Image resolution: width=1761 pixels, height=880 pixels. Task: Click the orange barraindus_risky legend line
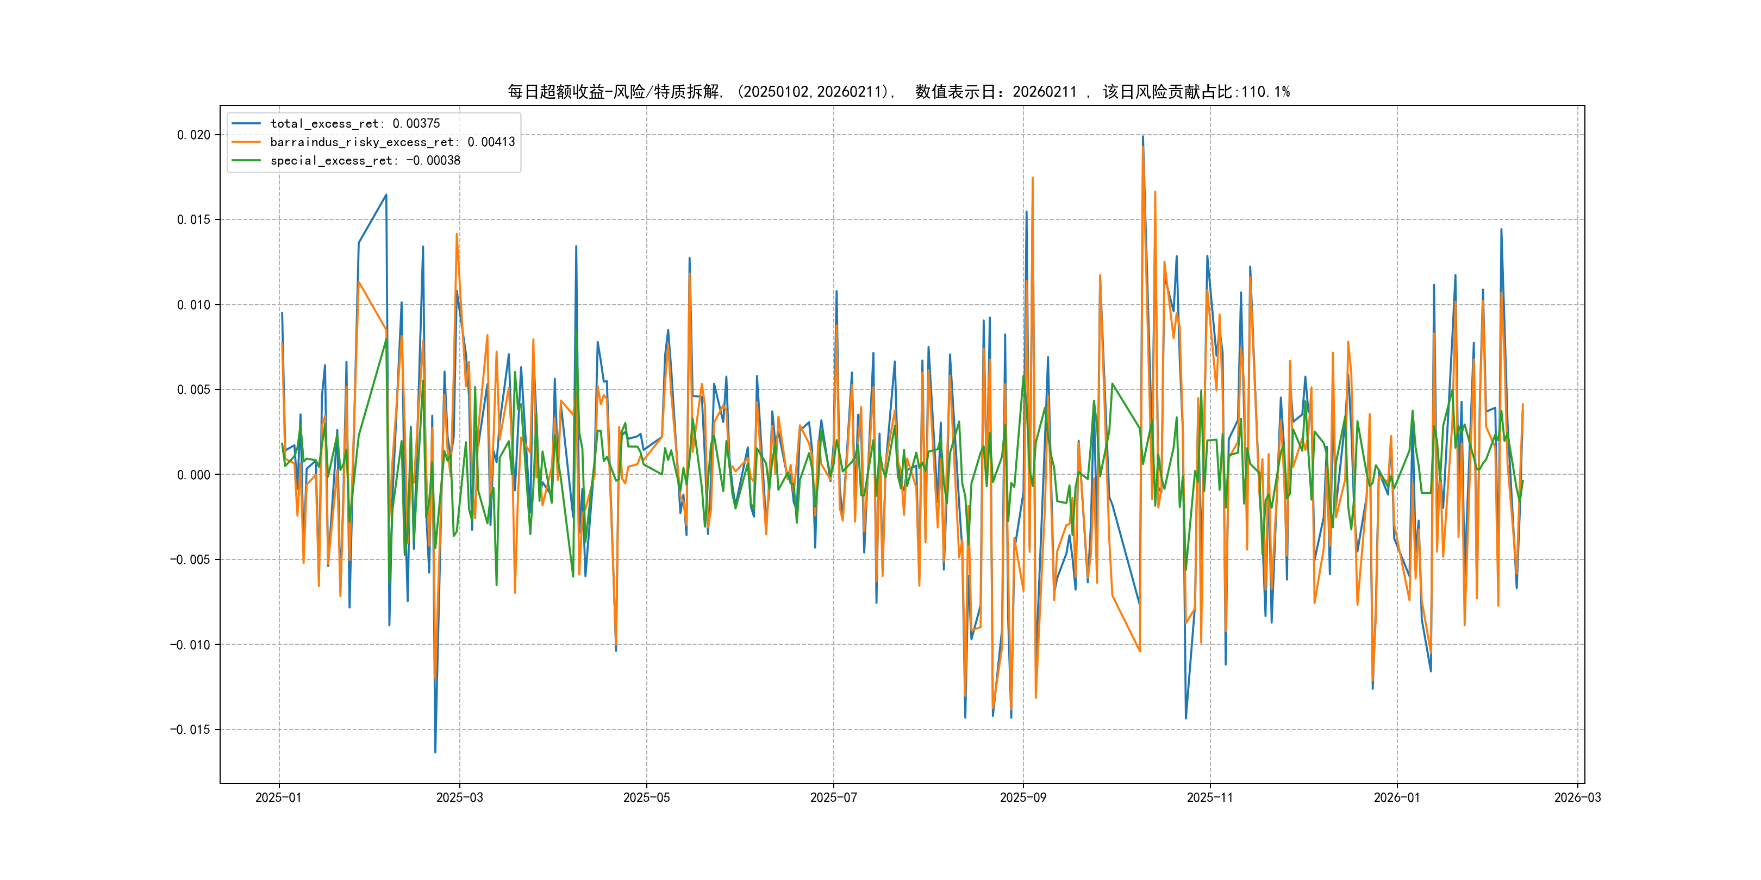[246, 142]
